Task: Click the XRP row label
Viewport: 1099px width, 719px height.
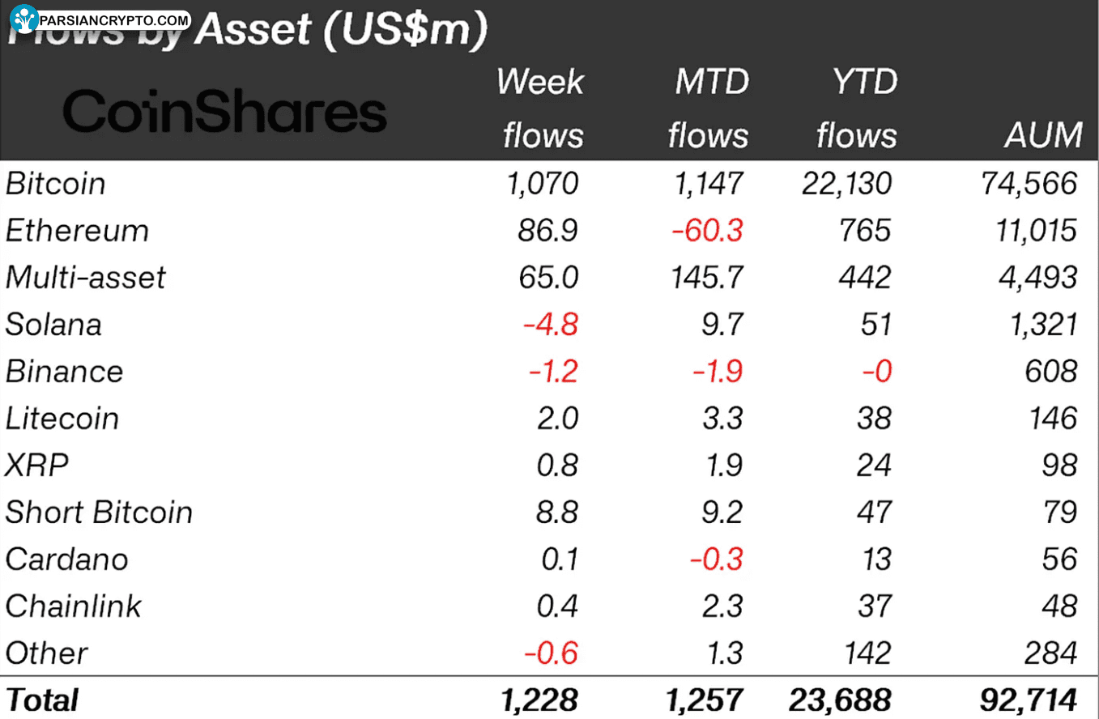Action: point(37,466)
